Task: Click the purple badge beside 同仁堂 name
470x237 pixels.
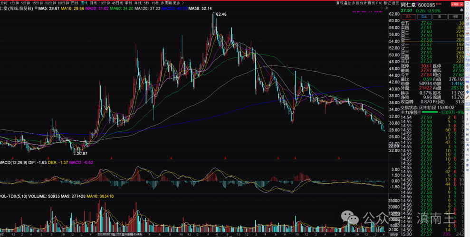Action: pyautogui.click(x=417, y=3)
